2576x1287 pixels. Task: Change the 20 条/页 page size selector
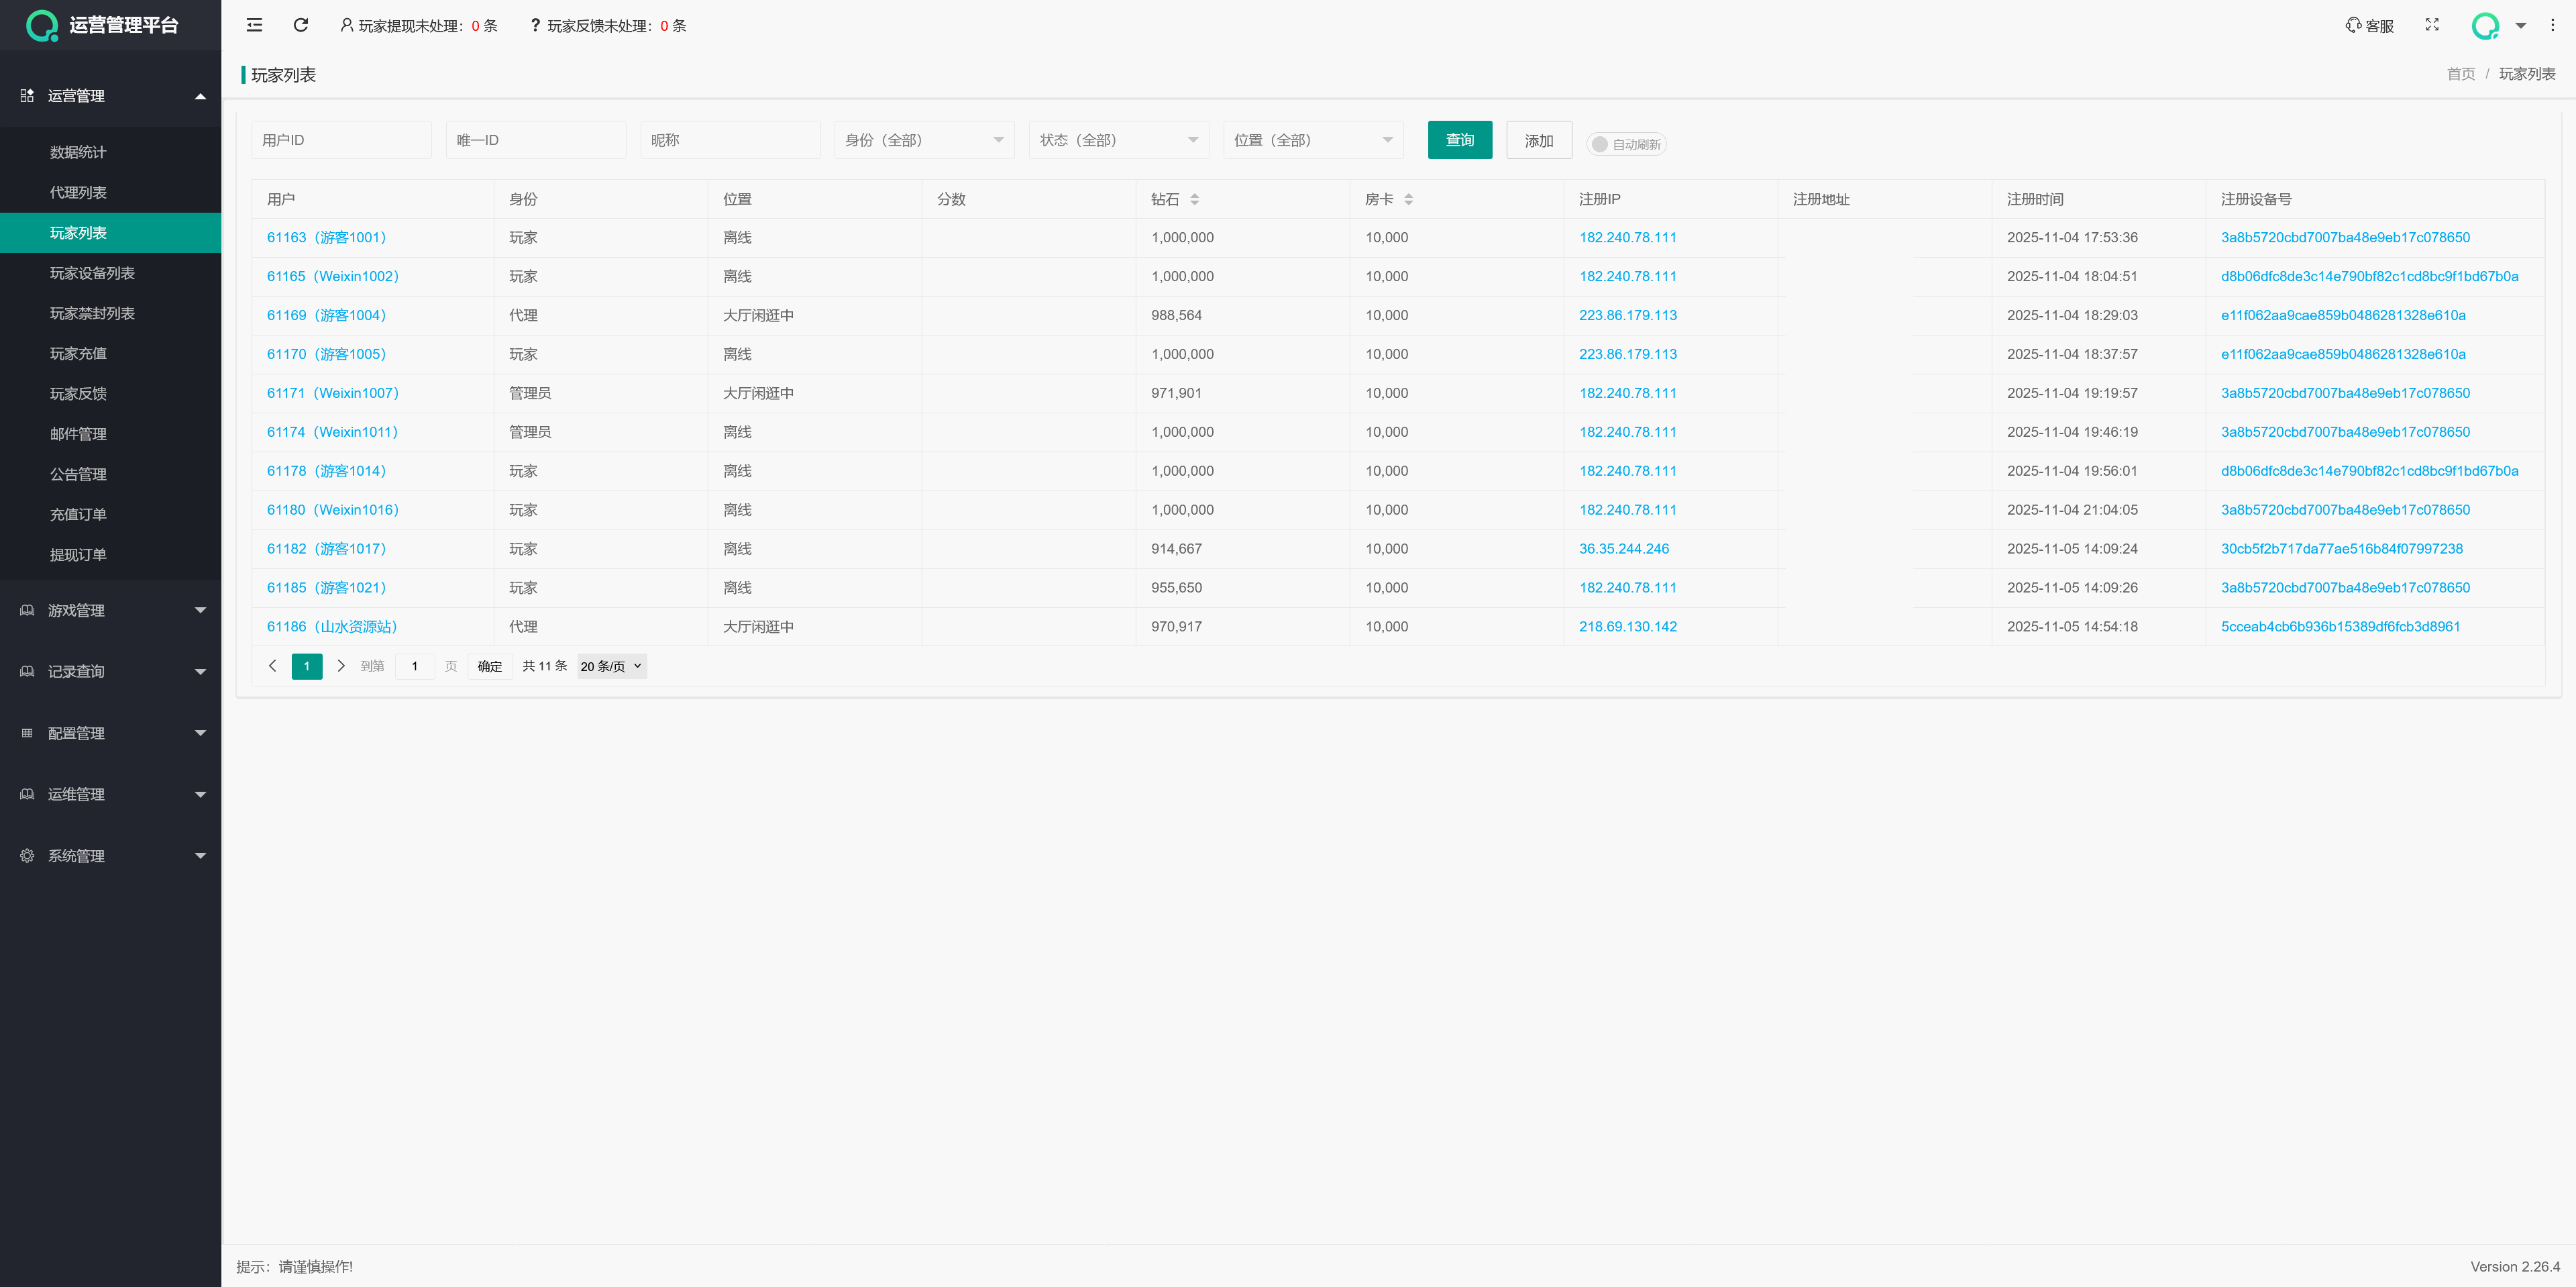(611, 666)
